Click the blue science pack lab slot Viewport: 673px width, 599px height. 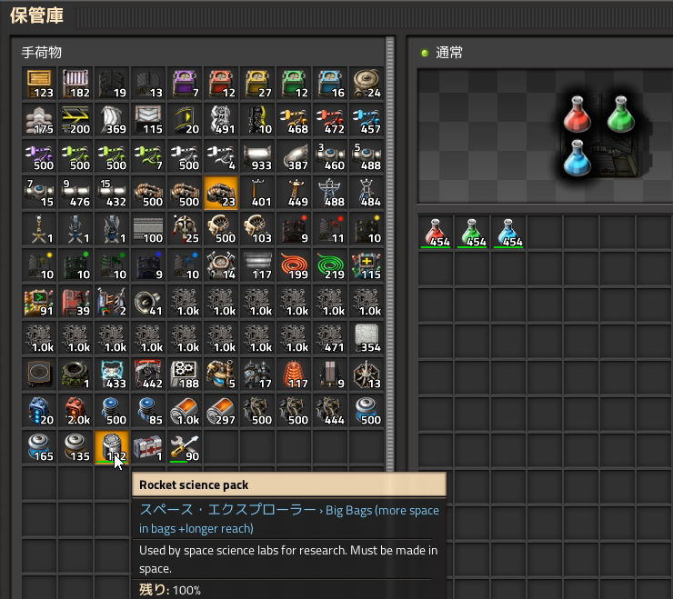[x=508, y=233]
